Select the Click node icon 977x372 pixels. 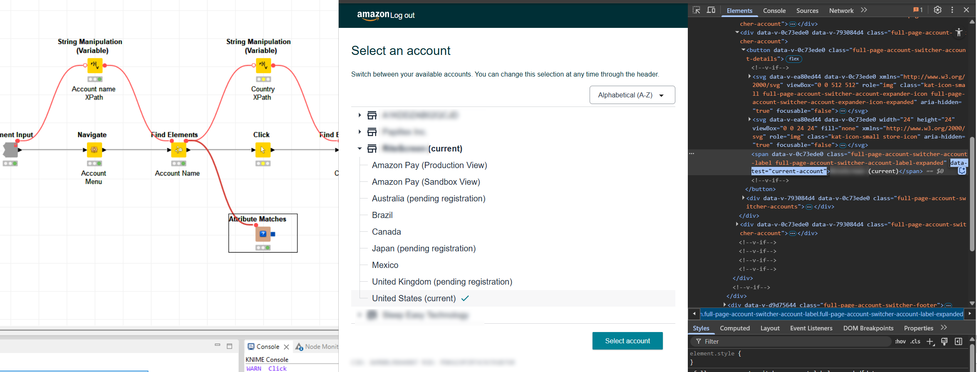pyautogui.click(x=263, y=150)
